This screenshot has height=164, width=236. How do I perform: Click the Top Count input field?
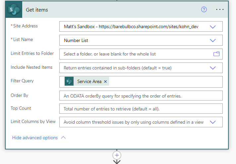(x=141, y=108)
